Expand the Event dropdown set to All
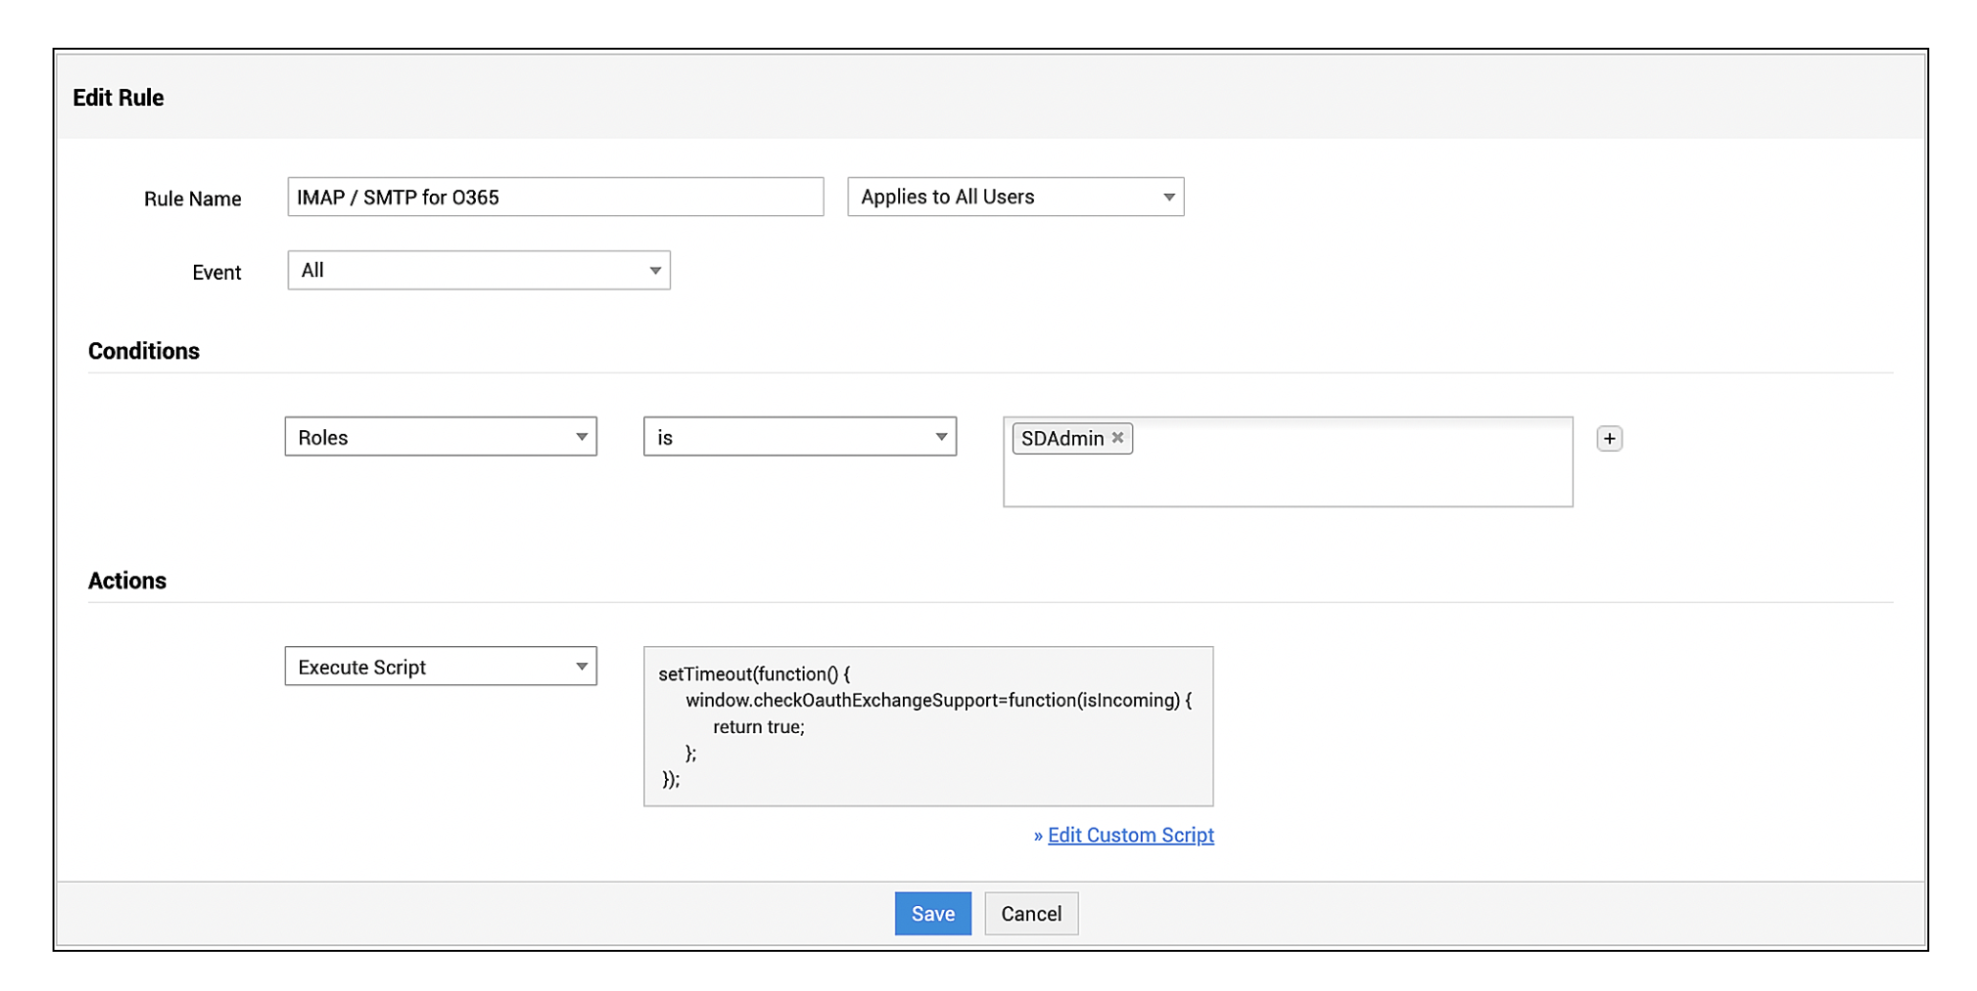 coord(478,270)
